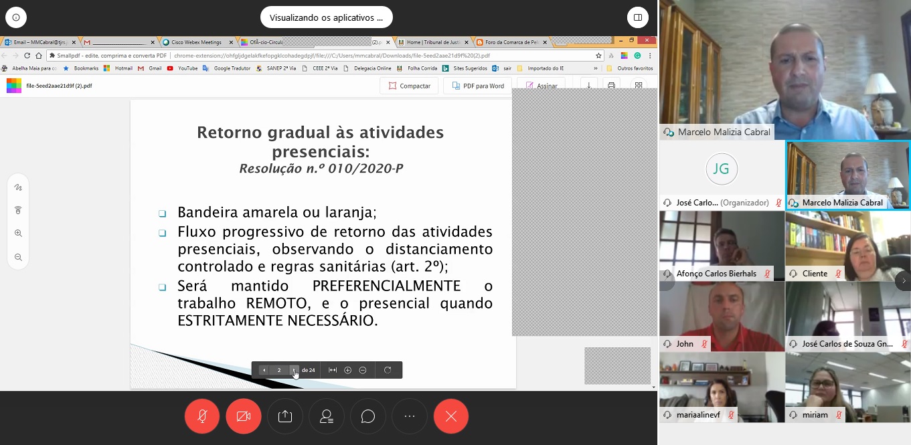This screenshot has height=445, width=911.
Task: Open more options ellipsis button
Action: [410, 416]
